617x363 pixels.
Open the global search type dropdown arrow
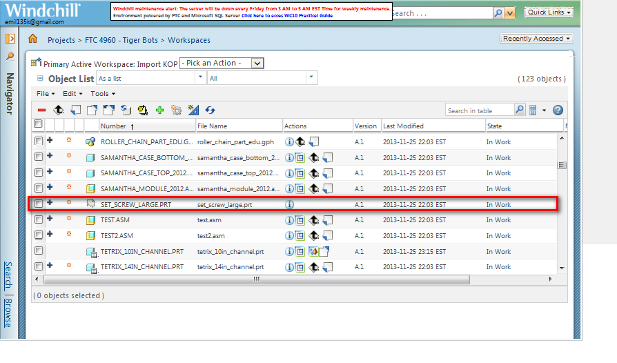pos(510,13)
